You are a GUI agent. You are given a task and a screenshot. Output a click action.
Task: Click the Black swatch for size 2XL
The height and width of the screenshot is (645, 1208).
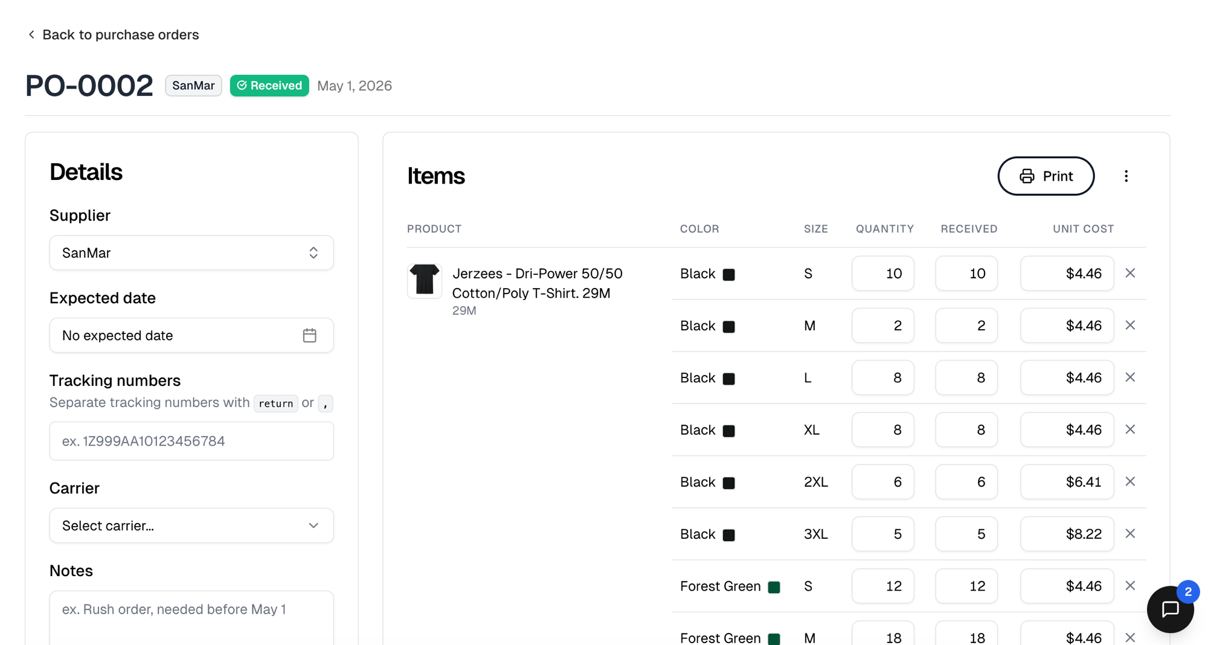coord(729,483)
